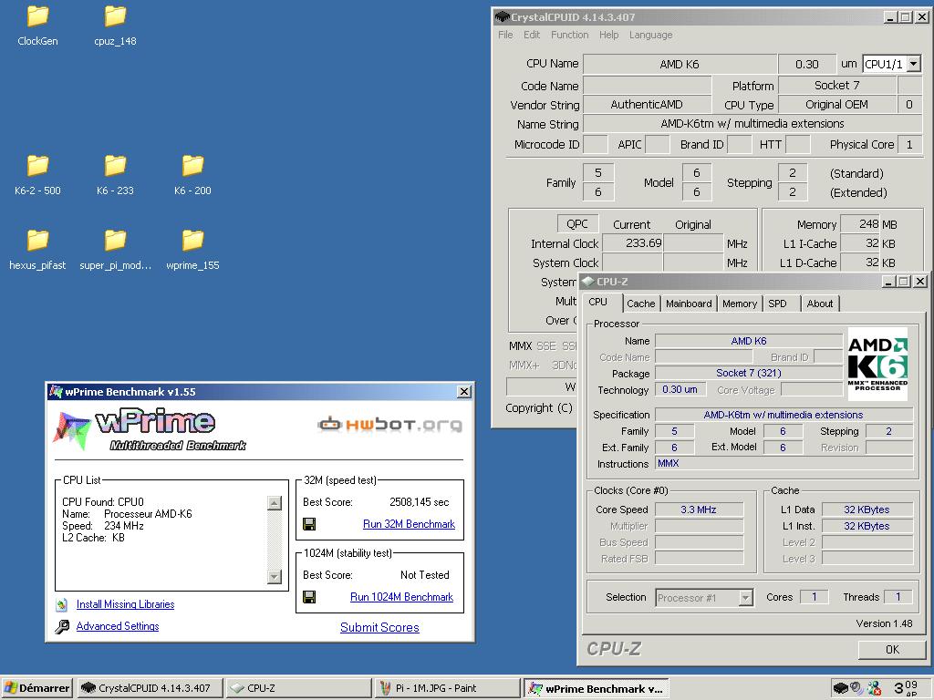Close the wPrime Benchmark window

(x=464, y=392)
